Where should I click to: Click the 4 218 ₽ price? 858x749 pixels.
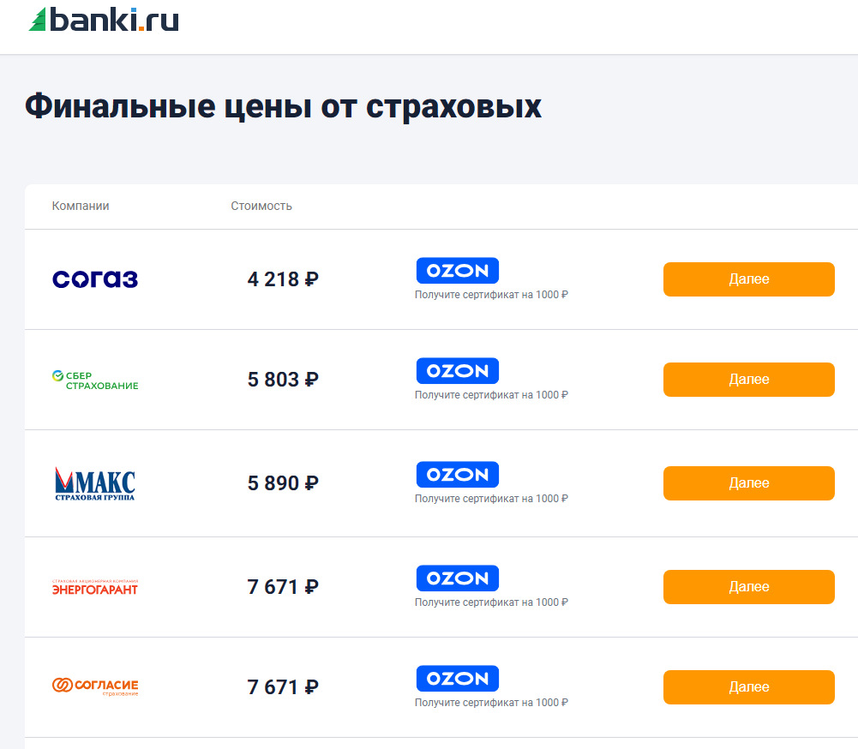[283, 279]
